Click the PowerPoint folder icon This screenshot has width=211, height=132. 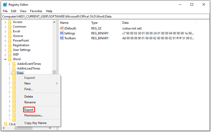pos(10,41)
